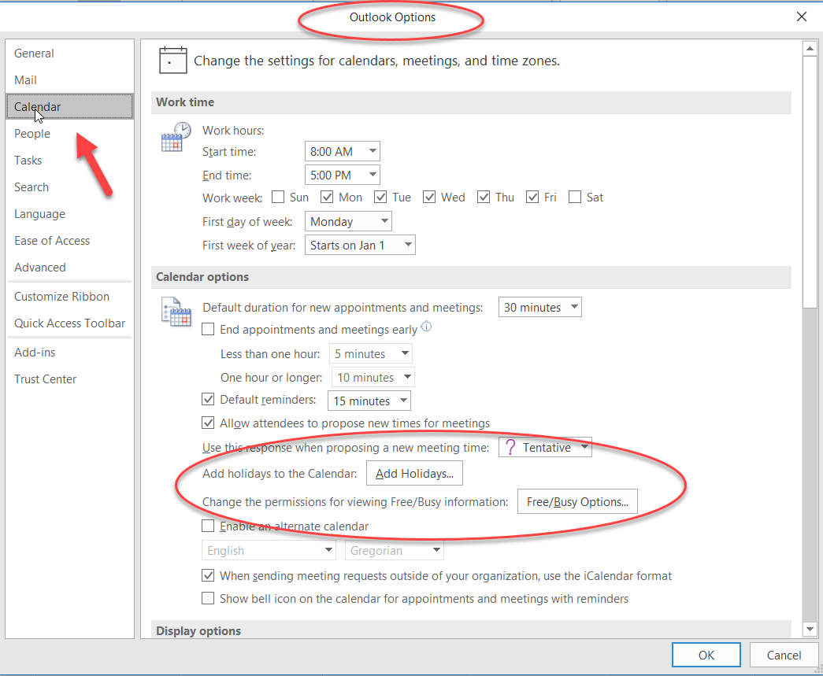Open the English alternate calendar language dropdown
The height and width of the screenshot is (676, 823).
(x=269, y=550)
